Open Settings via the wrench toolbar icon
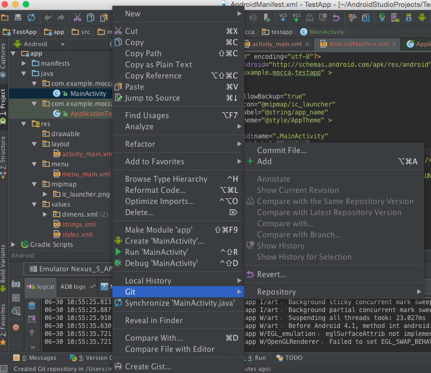The height and width of the screenshot is (373, 431). click(353, 18)
